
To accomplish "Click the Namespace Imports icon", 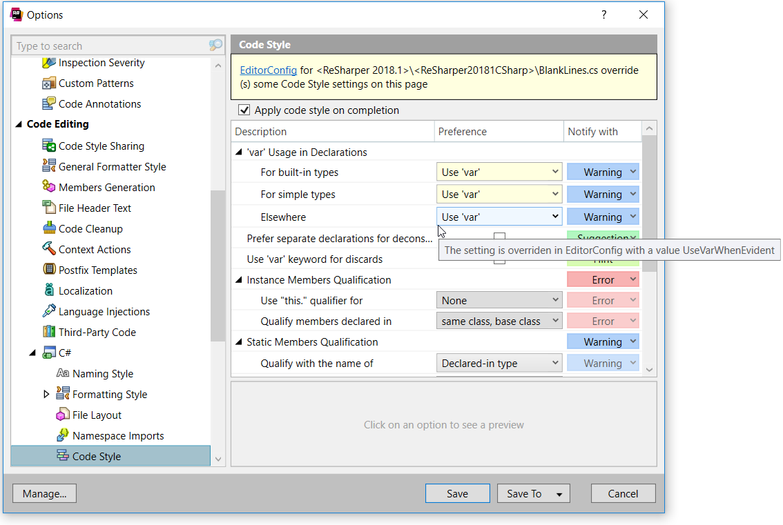I will pos(63,435).
